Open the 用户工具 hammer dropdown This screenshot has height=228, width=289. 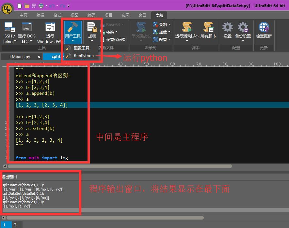(73, 32)
